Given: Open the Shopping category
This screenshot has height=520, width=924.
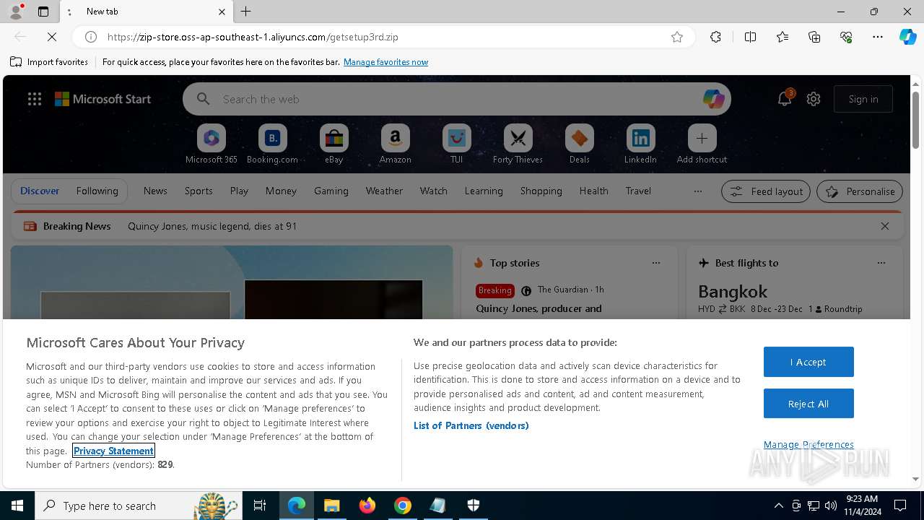Looking at the screenshot, I should pyautogui.click(x=541, y=191).
